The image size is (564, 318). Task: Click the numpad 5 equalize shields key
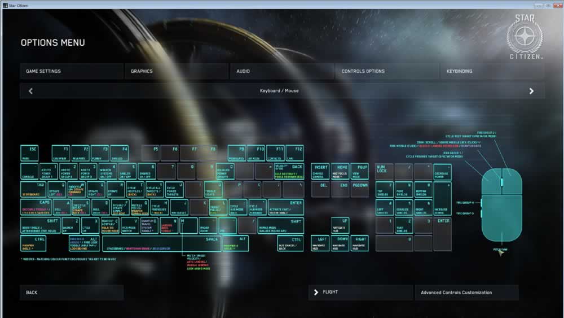coord(404,207)
